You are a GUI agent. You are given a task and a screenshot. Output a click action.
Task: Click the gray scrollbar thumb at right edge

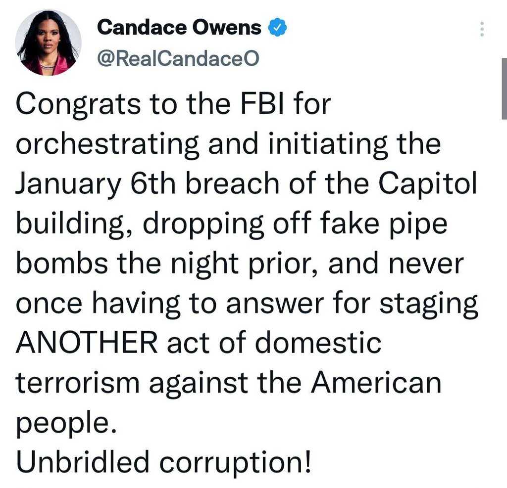pos(504,89)
